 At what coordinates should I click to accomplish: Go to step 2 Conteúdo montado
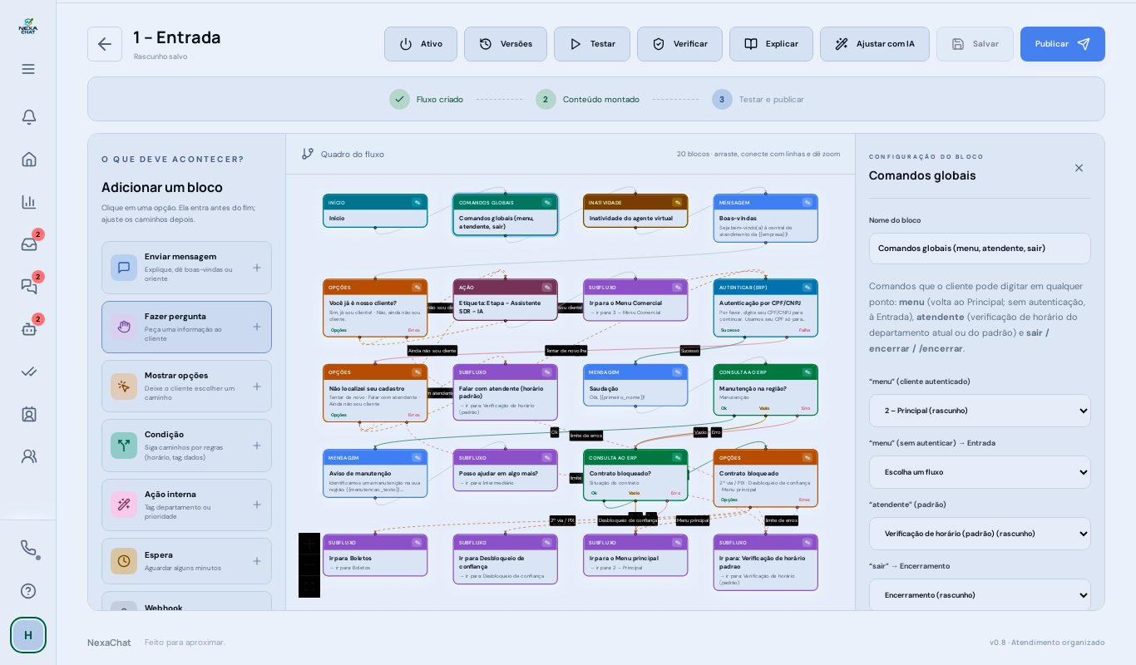point(588,100)
